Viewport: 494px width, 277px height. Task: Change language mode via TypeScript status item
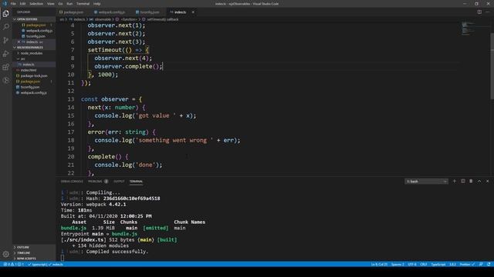pos(438,265)
